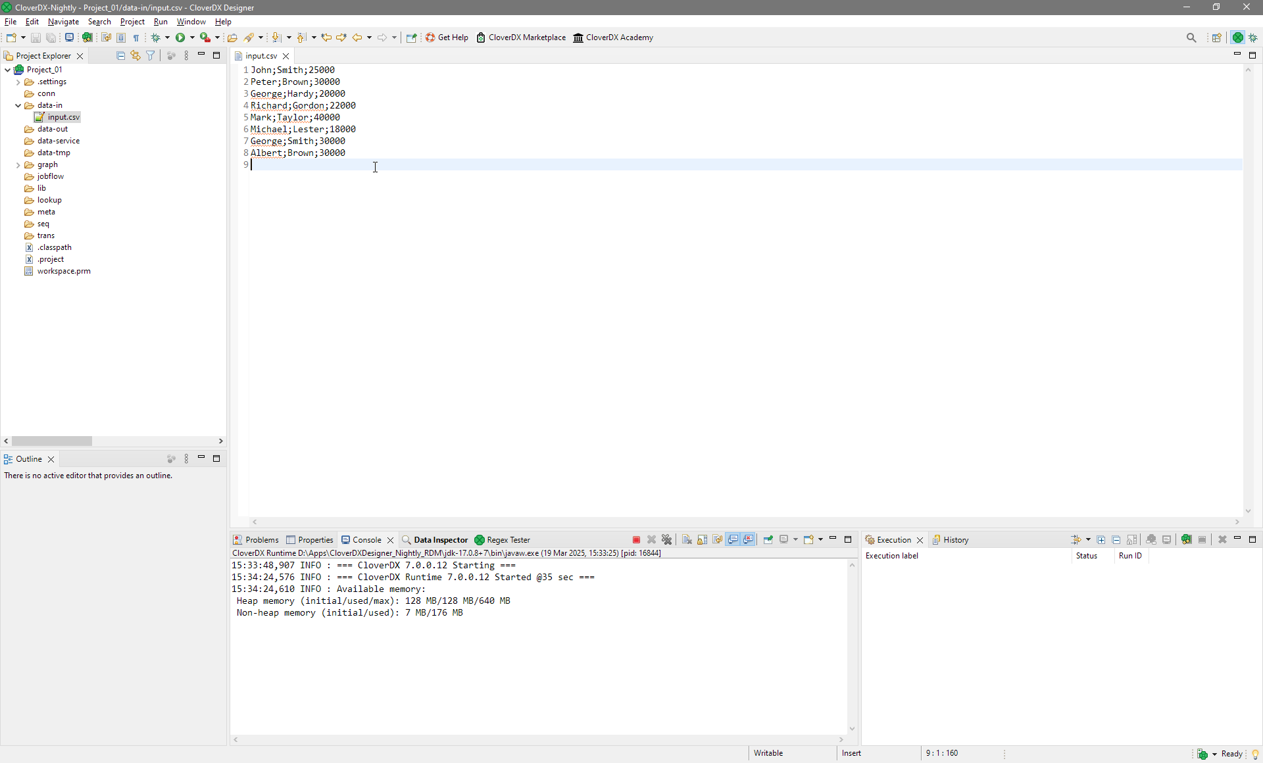Click the Save disk icon in toolbar

click(x=36, y=37)
